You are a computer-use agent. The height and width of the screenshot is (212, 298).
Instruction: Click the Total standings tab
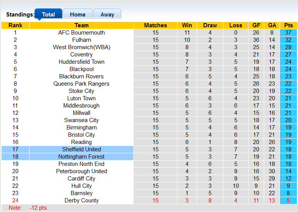[48, 15]
